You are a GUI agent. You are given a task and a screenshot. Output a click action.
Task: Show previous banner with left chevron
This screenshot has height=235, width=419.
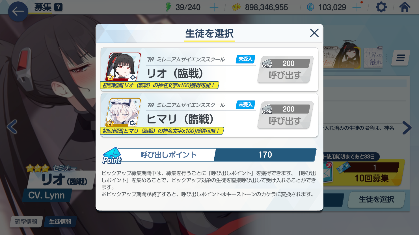click(12, 127)
